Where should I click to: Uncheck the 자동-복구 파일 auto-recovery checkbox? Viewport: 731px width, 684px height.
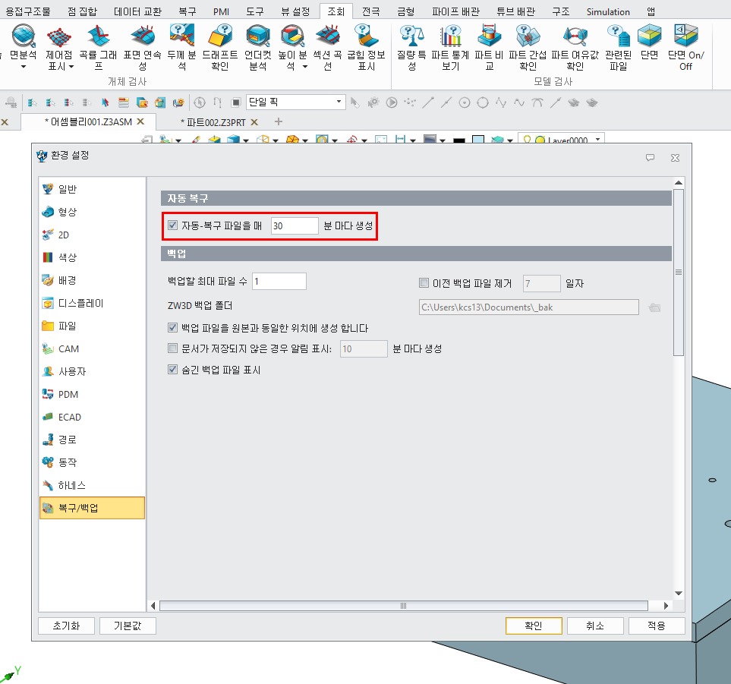coord(172,225)
